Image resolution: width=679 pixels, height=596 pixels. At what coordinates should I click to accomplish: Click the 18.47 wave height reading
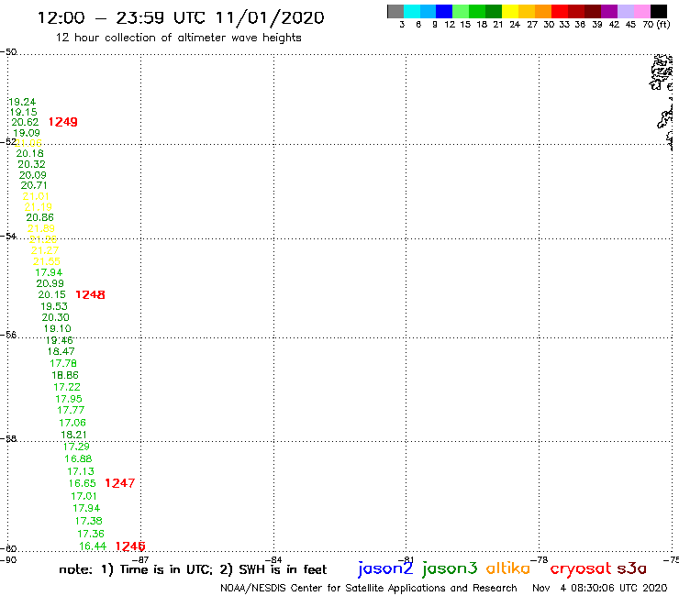[x=61, y=352]
